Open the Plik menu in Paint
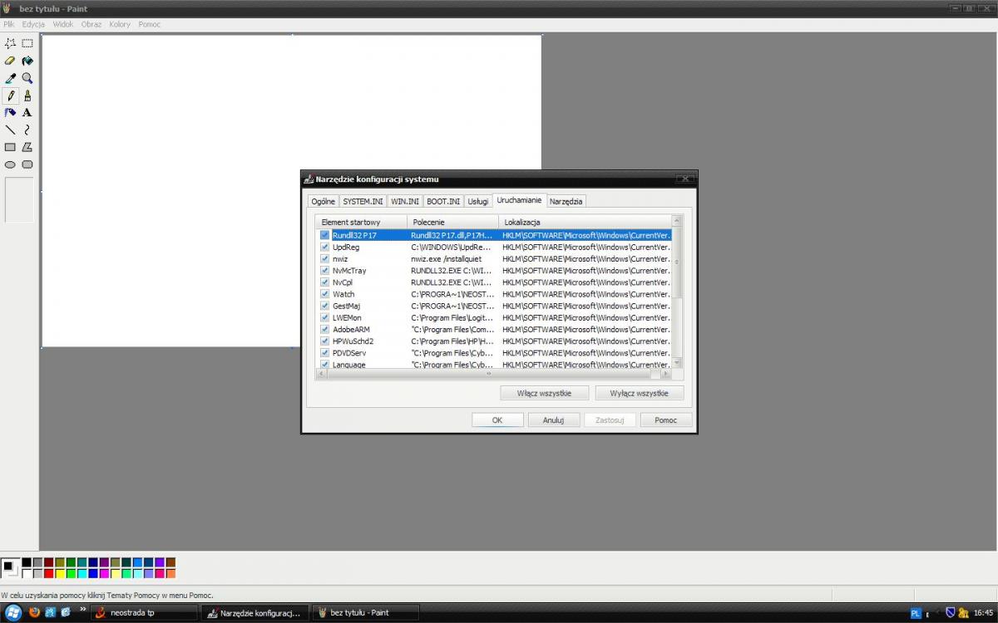 (x=9, y=24)
